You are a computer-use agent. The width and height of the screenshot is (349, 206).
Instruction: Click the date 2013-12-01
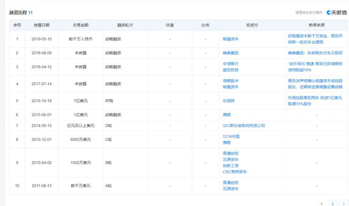coord(42,140)
